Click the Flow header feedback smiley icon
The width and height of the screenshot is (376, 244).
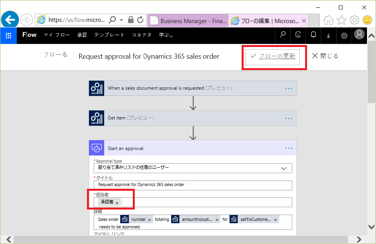298,35
